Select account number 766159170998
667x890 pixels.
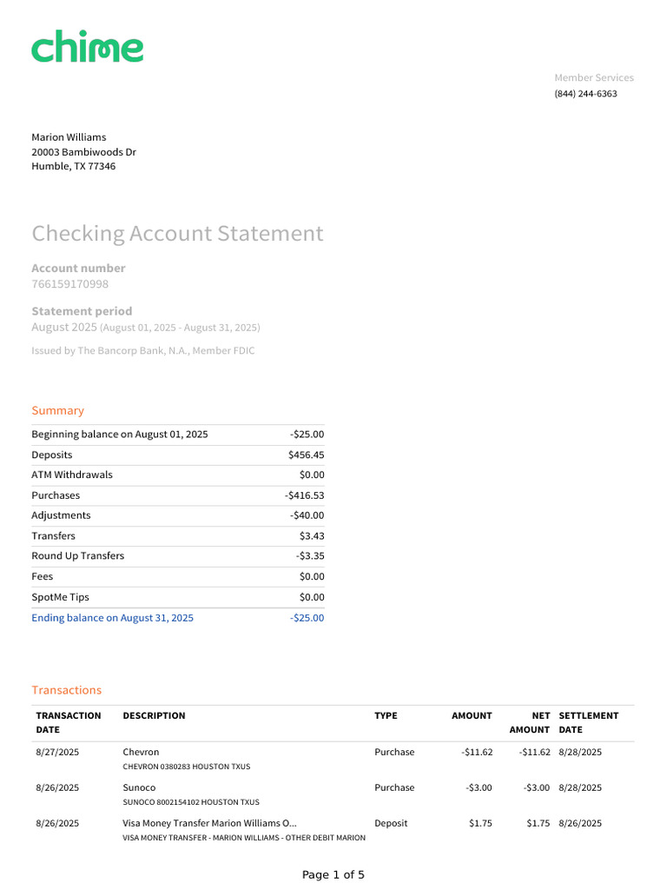click(69, 284)
